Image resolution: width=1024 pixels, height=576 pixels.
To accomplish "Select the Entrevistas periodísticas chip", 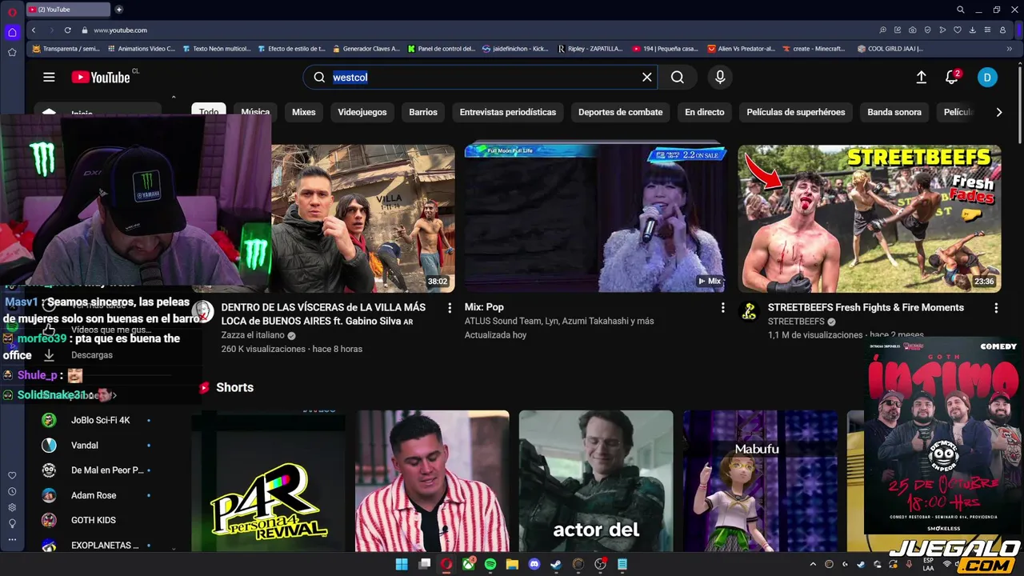I will click(508, 112).
